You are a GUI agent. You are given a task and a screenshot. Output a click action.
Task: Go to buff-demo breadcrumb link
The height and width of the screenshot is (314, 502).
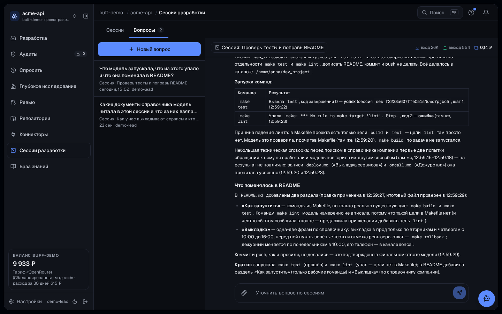111,13
